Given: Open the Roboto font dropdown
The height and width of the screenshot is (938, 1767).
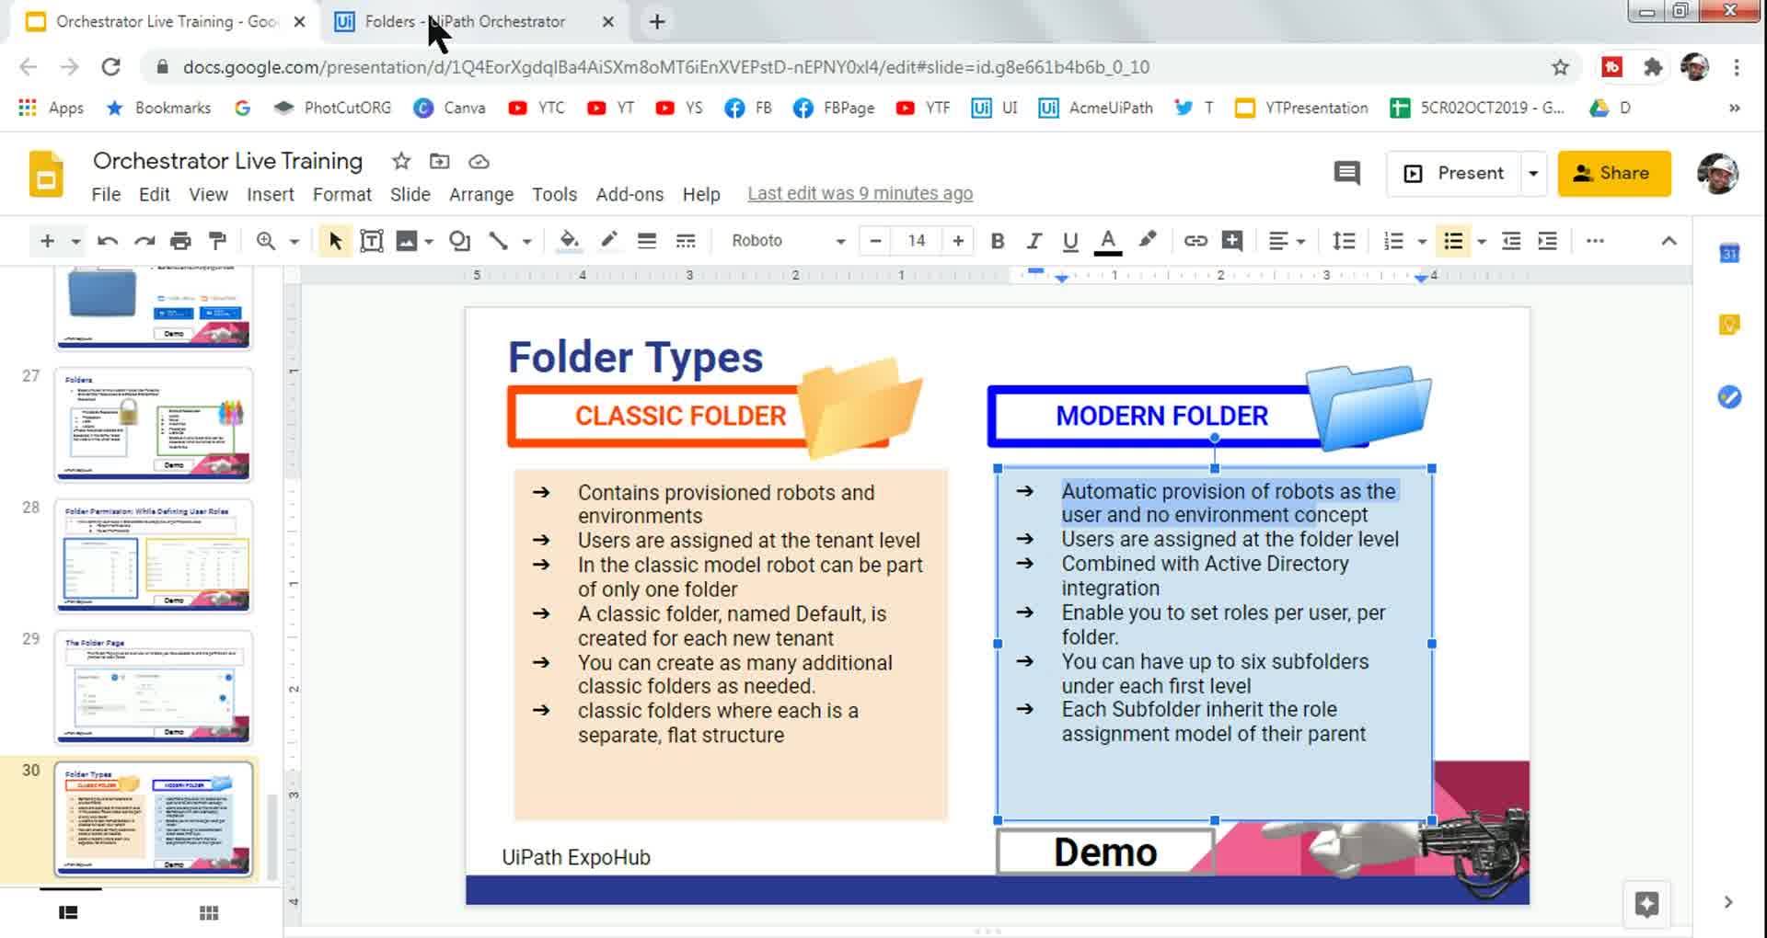Looking at the screenshot, I should click(788, 241).
